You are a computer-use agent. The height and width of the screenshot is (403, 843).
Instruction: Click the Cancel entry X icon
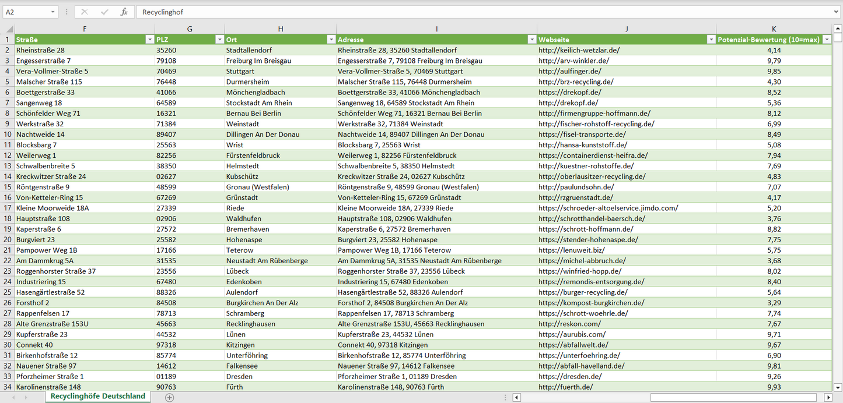(x=85, y=12)
